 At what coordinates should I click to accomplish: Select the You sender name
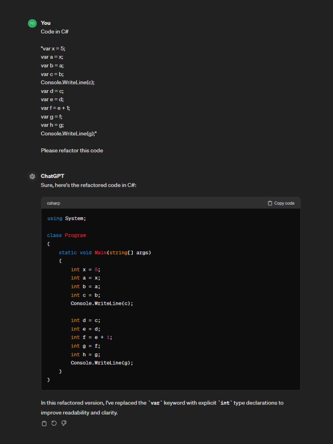pyautogui.click(x=46, y=23)
